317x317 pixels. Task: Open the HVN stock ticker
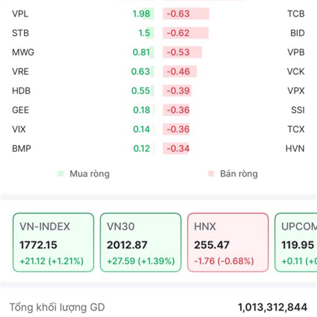coord(295,148)
